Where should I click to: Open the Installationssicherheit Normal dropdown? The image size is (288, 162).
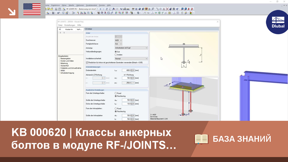tap(131, 58)
